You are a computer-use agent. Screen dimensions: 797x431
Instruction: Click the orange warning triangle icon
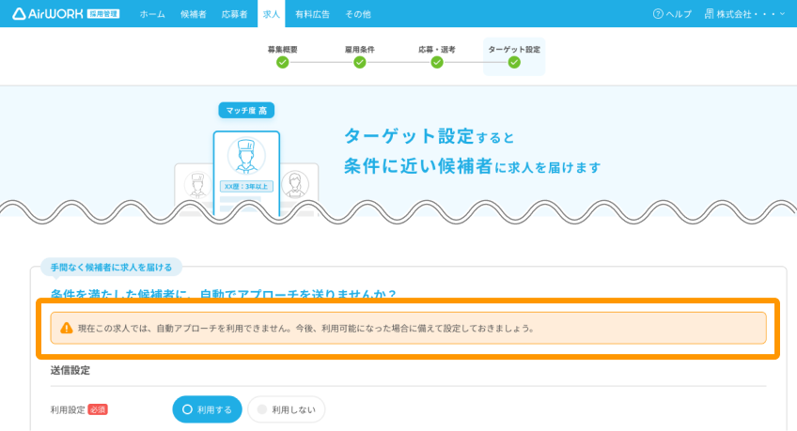tap(67, 328)
